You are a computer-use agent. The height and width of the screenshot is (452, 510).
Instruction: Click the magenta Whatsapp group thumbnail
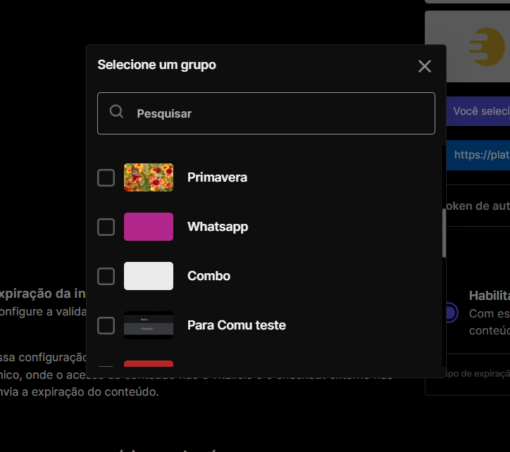pyautogui.click(x=149, y=227)
